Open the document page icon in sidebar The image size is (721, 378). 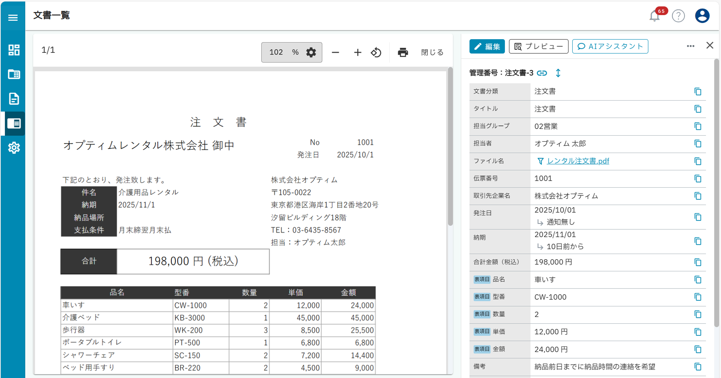pyautogui.click(x=14, y=99)
